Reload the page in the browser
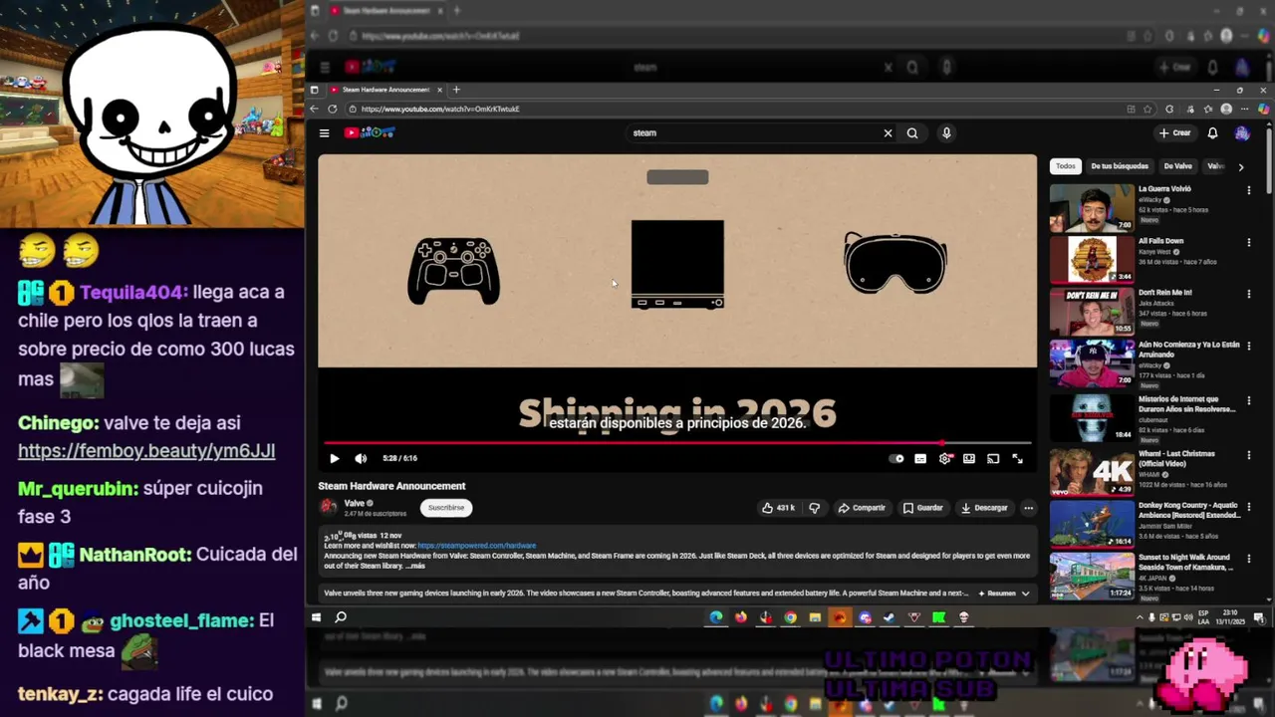1275x717 pixels. (x=333, y=109)
